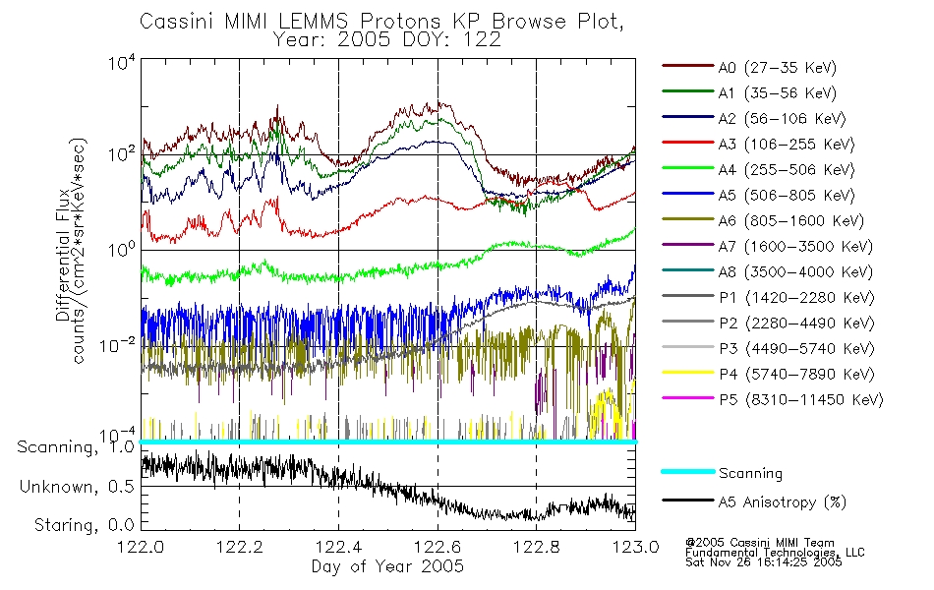Click the bright green A4 legend line swatch
Viewport: 934px width, 590px height.
tap(687, 168)
